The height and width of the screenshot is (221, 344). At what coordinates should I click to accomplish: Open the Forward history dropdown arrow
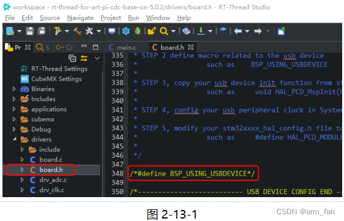268,31
